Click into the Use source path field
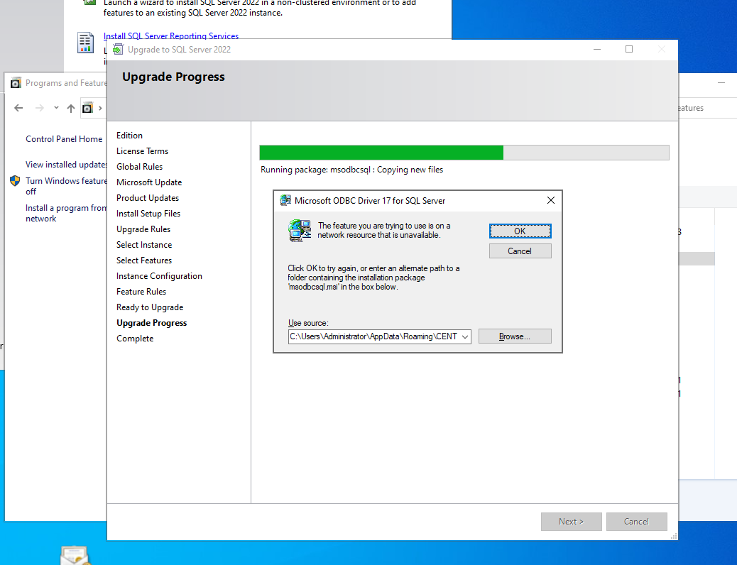737x565 pixels. tap(374, 336)
